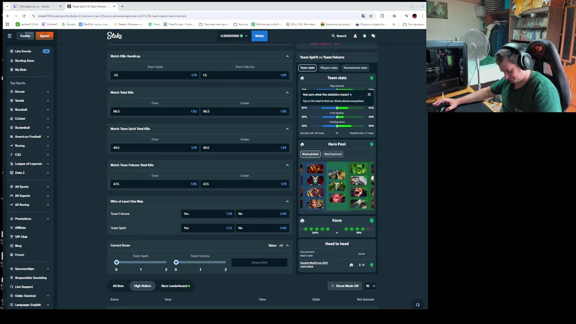Bet Team Spirit No at 3.80
Viewport: 576px width, 324px height.
262,228
